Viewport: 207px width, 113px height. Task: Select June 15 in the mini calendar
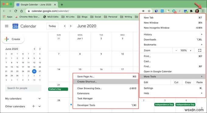coord(12,67)
